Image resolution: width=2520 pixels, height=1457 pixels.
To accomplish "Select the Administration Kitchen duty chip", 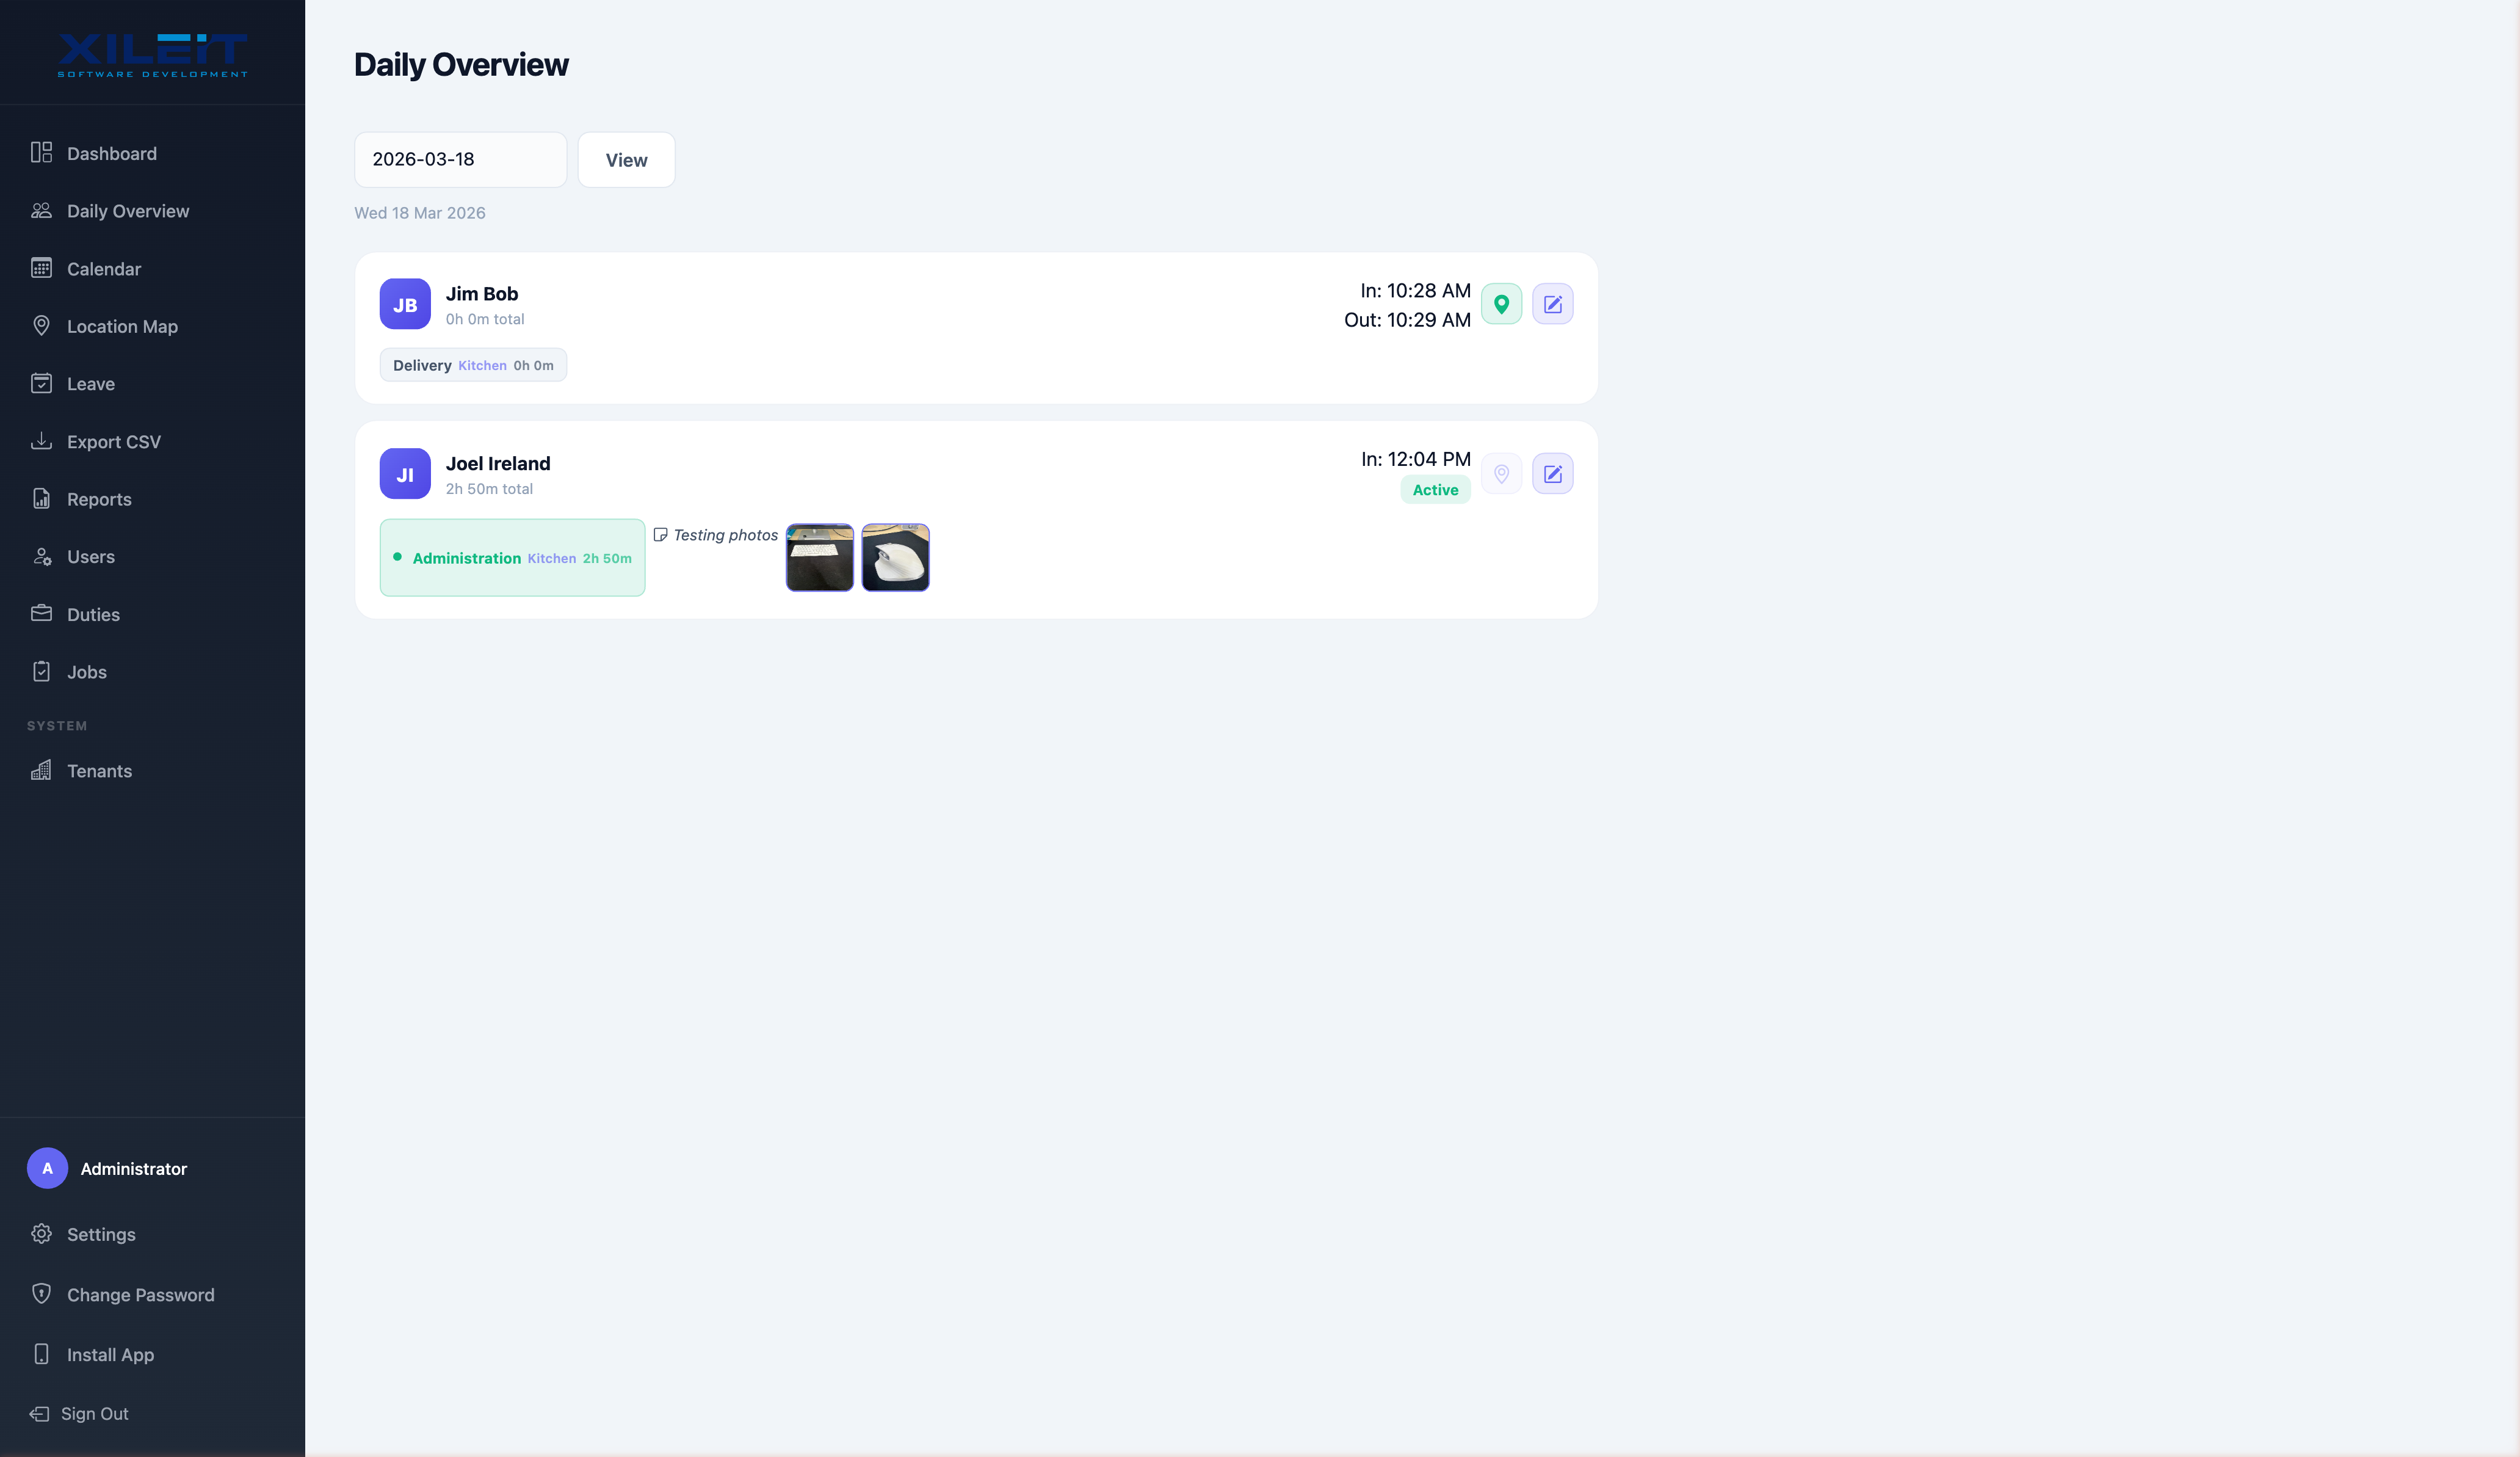I will tap(512, 558).
